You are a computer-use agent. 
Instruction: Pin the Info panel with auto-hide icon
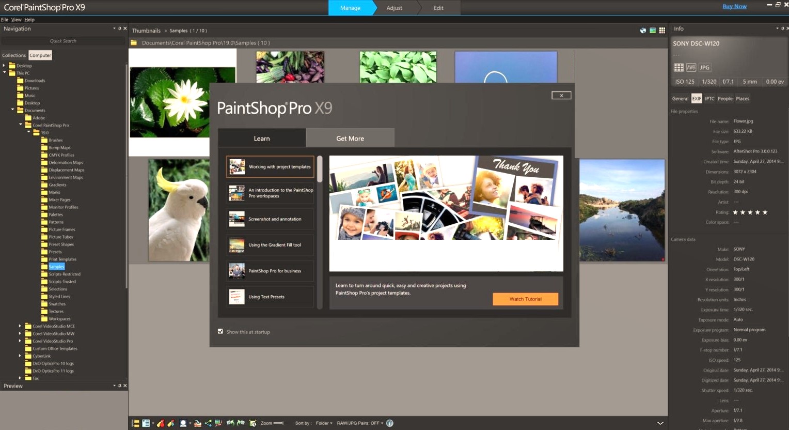coord(782,28)
